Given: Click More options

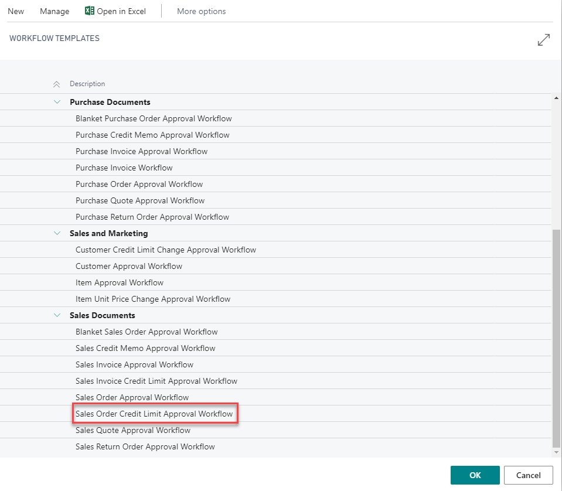Looking at the screenshot, I should point(201,11).
